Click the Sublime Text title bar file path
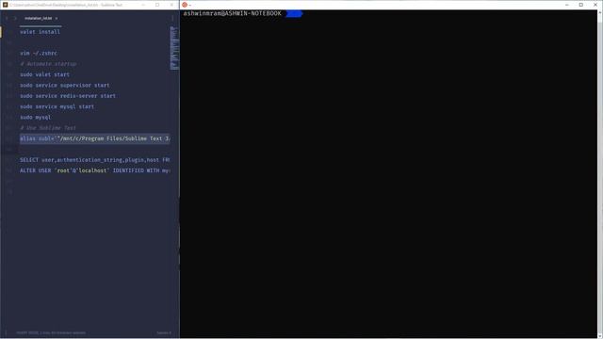The image size is (603, 339). (66, 5)
